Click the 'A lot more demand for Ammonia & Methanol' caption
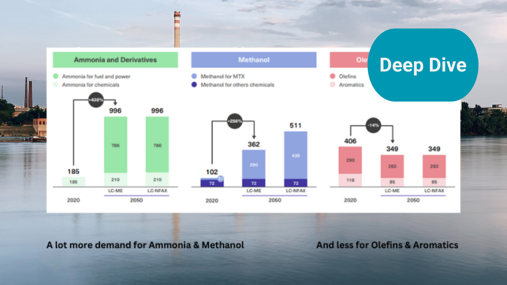The height and width of the screenshot is (285, 507). pyautogui.click(x=145, y=245)
